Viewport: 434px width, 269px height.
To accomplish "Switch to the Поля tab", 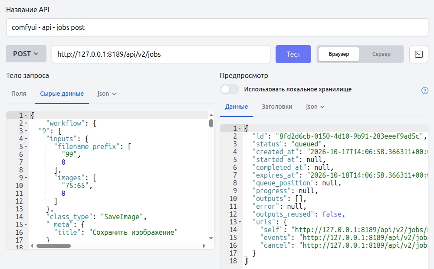I will [19, 94].
